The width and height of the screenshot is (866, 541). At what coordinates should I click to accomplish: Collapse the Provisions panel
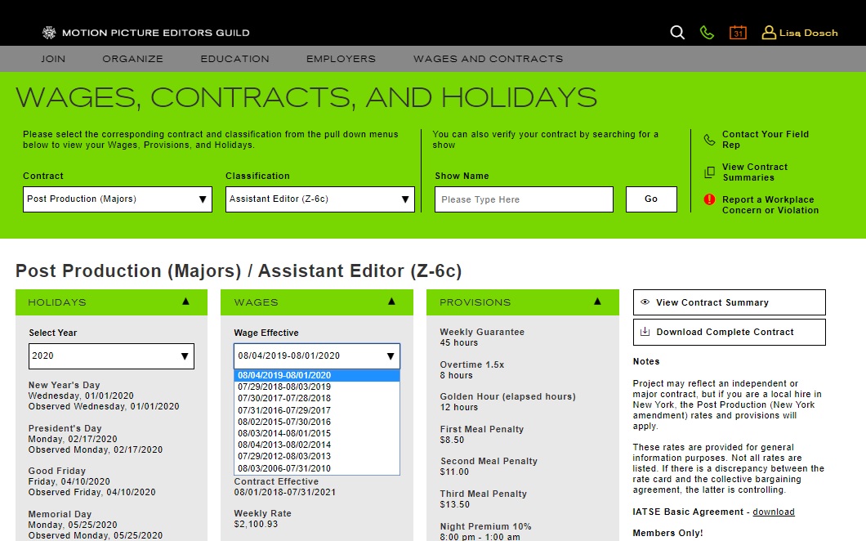point(597,302)
